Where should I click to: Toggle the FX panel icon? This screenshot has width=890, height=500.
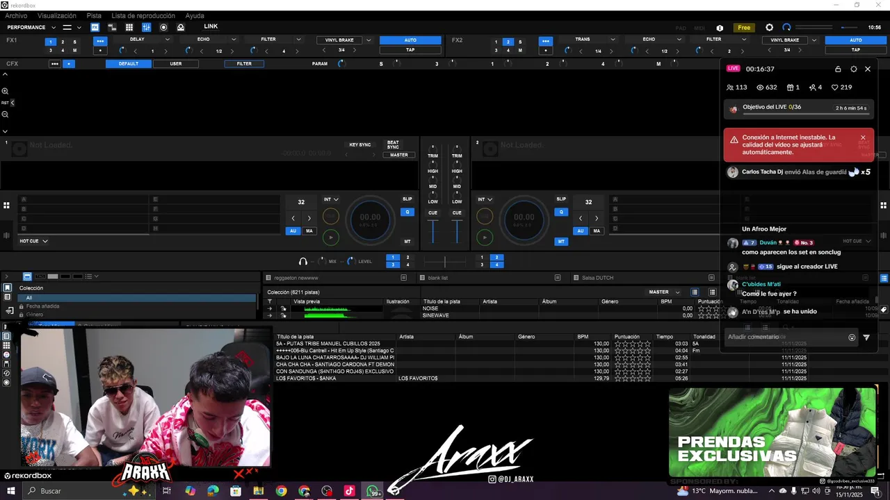(95, 27)
